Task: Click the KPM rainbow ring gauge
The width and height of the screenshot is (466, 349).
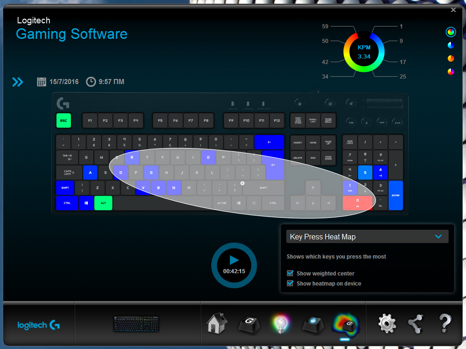Action: pyautogui.click(x=364, y=52)
